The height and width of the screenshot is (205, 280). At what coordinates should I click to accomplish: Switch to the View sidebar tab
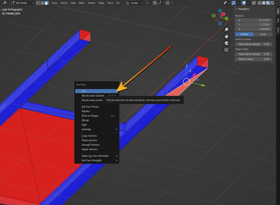pos(278,30)
